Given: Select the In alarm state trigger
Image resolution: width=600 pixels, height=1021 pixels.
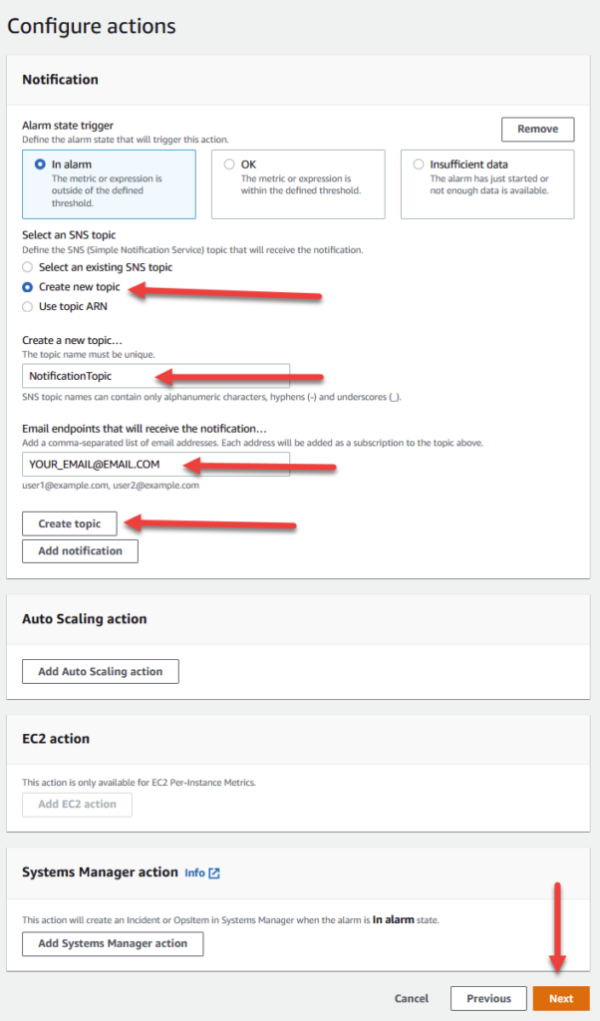Looking at the screenshot, I should click(41, 165).
